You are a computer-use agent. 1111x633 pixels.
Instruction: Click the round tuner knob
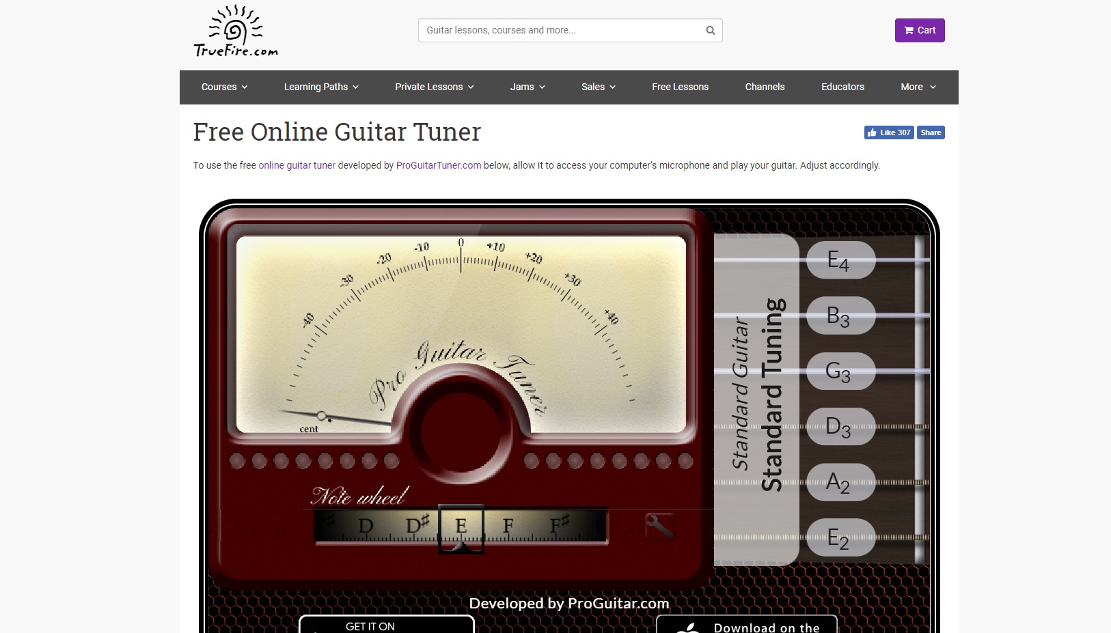click(x=462, y=432)
